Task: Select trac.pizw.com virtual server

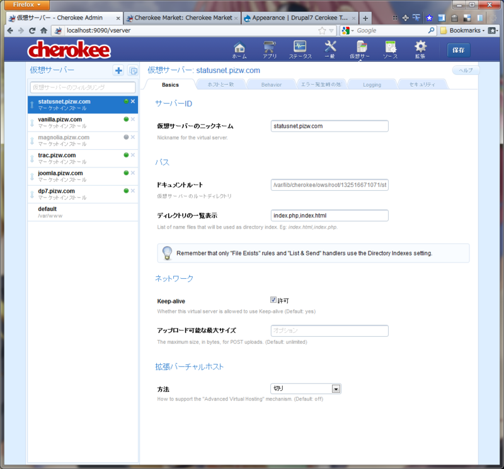Action: pos(83,159)
